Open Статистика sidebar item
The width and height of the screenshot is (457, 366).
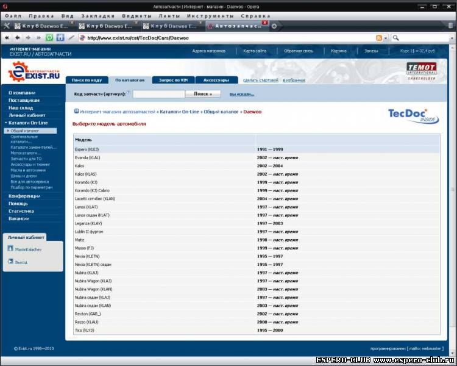(x=21, y=210)
